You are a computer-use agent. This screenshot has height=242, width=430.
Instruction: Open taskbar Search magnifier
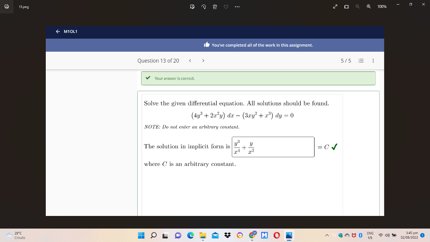(154, 235)
